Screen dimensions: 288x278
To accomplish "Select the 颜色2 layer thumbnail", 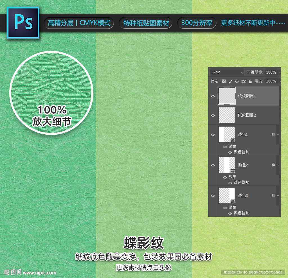I will (226, 165).
